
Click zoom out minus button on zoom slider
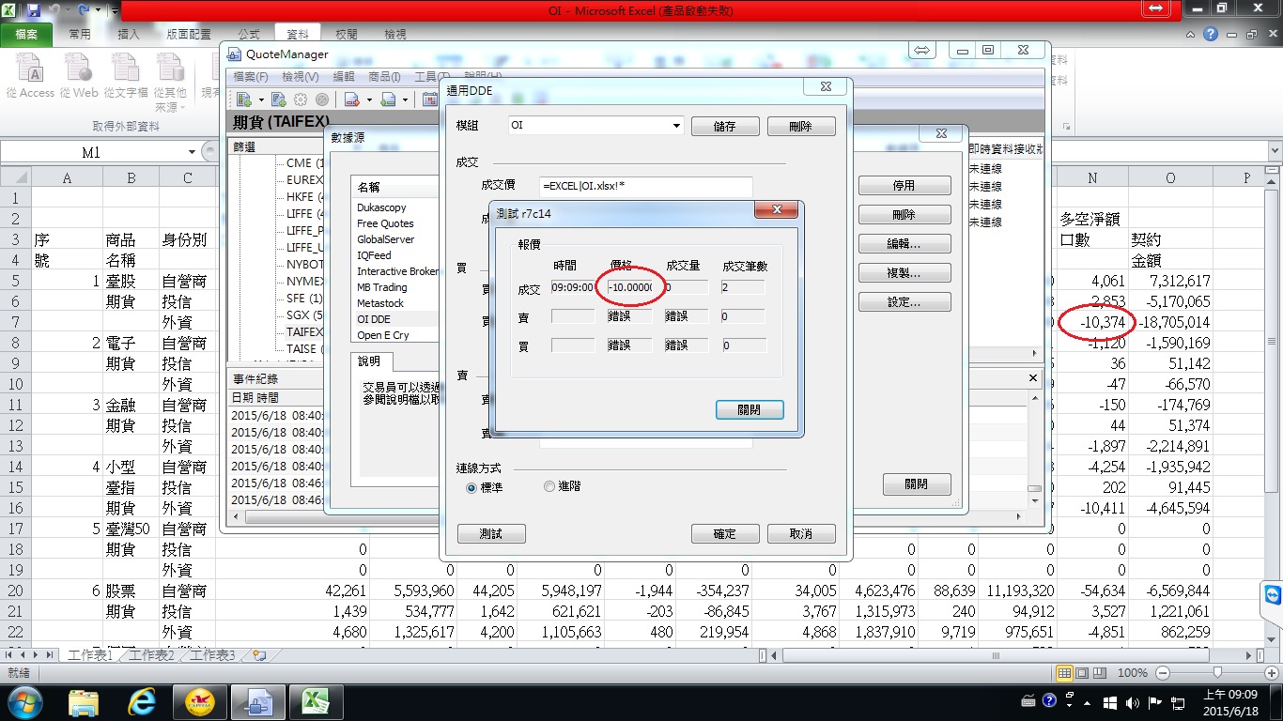tap(1163, 673)
